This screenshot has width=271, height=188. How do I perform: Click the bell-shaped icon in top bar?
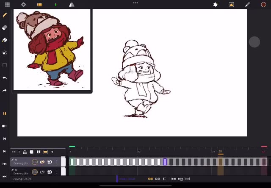click(x=215, y=5)
